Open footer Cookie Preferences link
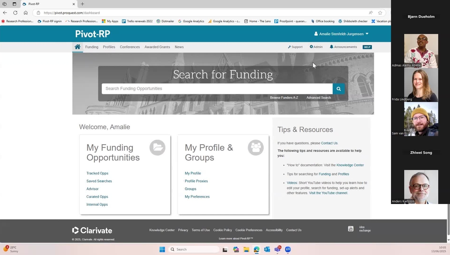 249,230
